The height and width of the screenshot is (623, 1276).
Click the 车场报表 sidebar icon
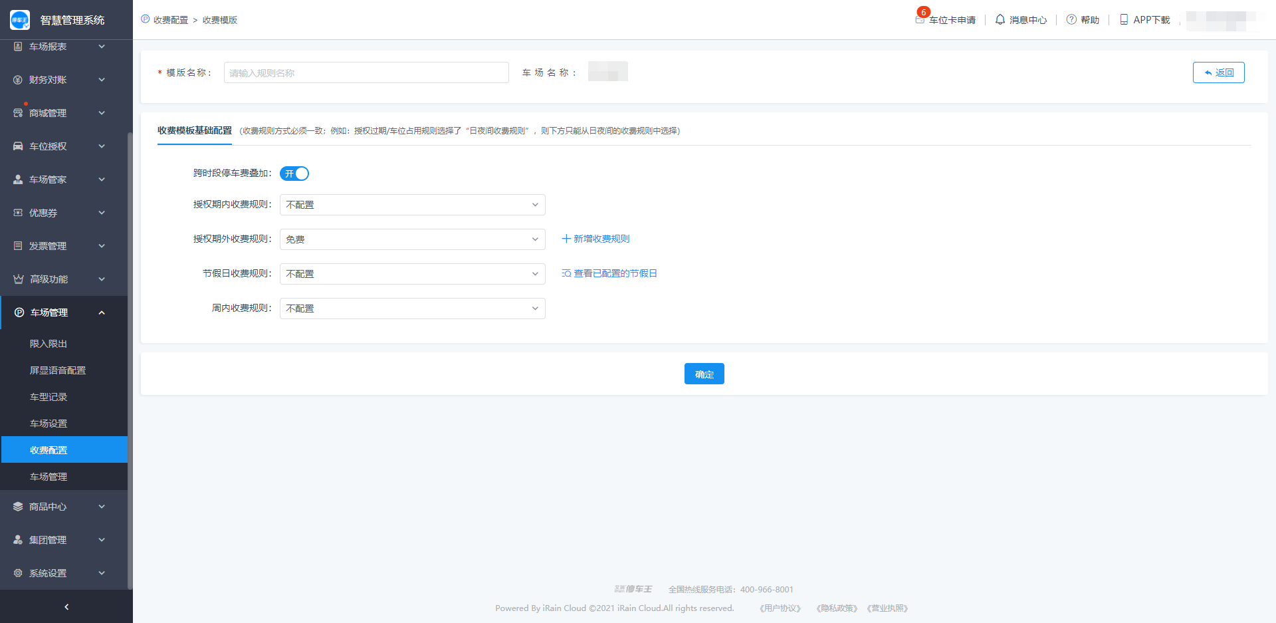[18, 47]
